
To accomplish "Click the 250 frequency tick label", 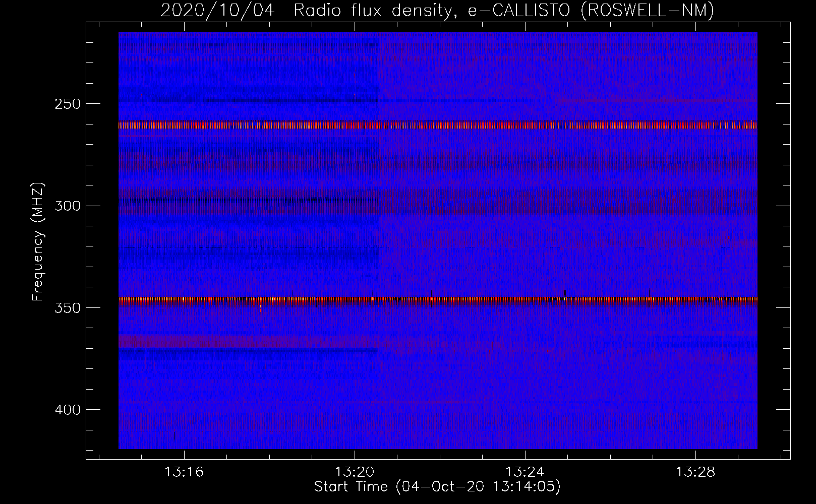I will tap(67, 104).
